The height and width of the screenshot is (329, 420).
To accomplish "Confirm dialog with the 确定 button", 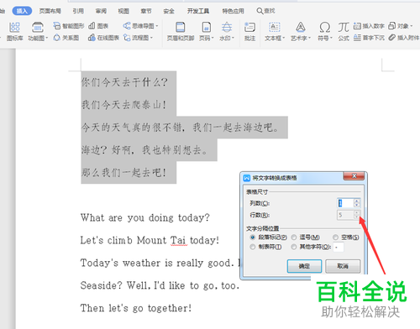I will pyautogui.click(x=304, y=266).
